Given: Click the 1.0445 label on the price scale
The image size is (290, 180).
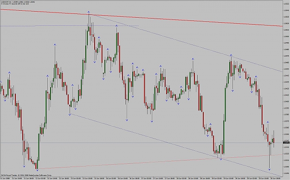Looking at the screenshot, I should [286, 76].
